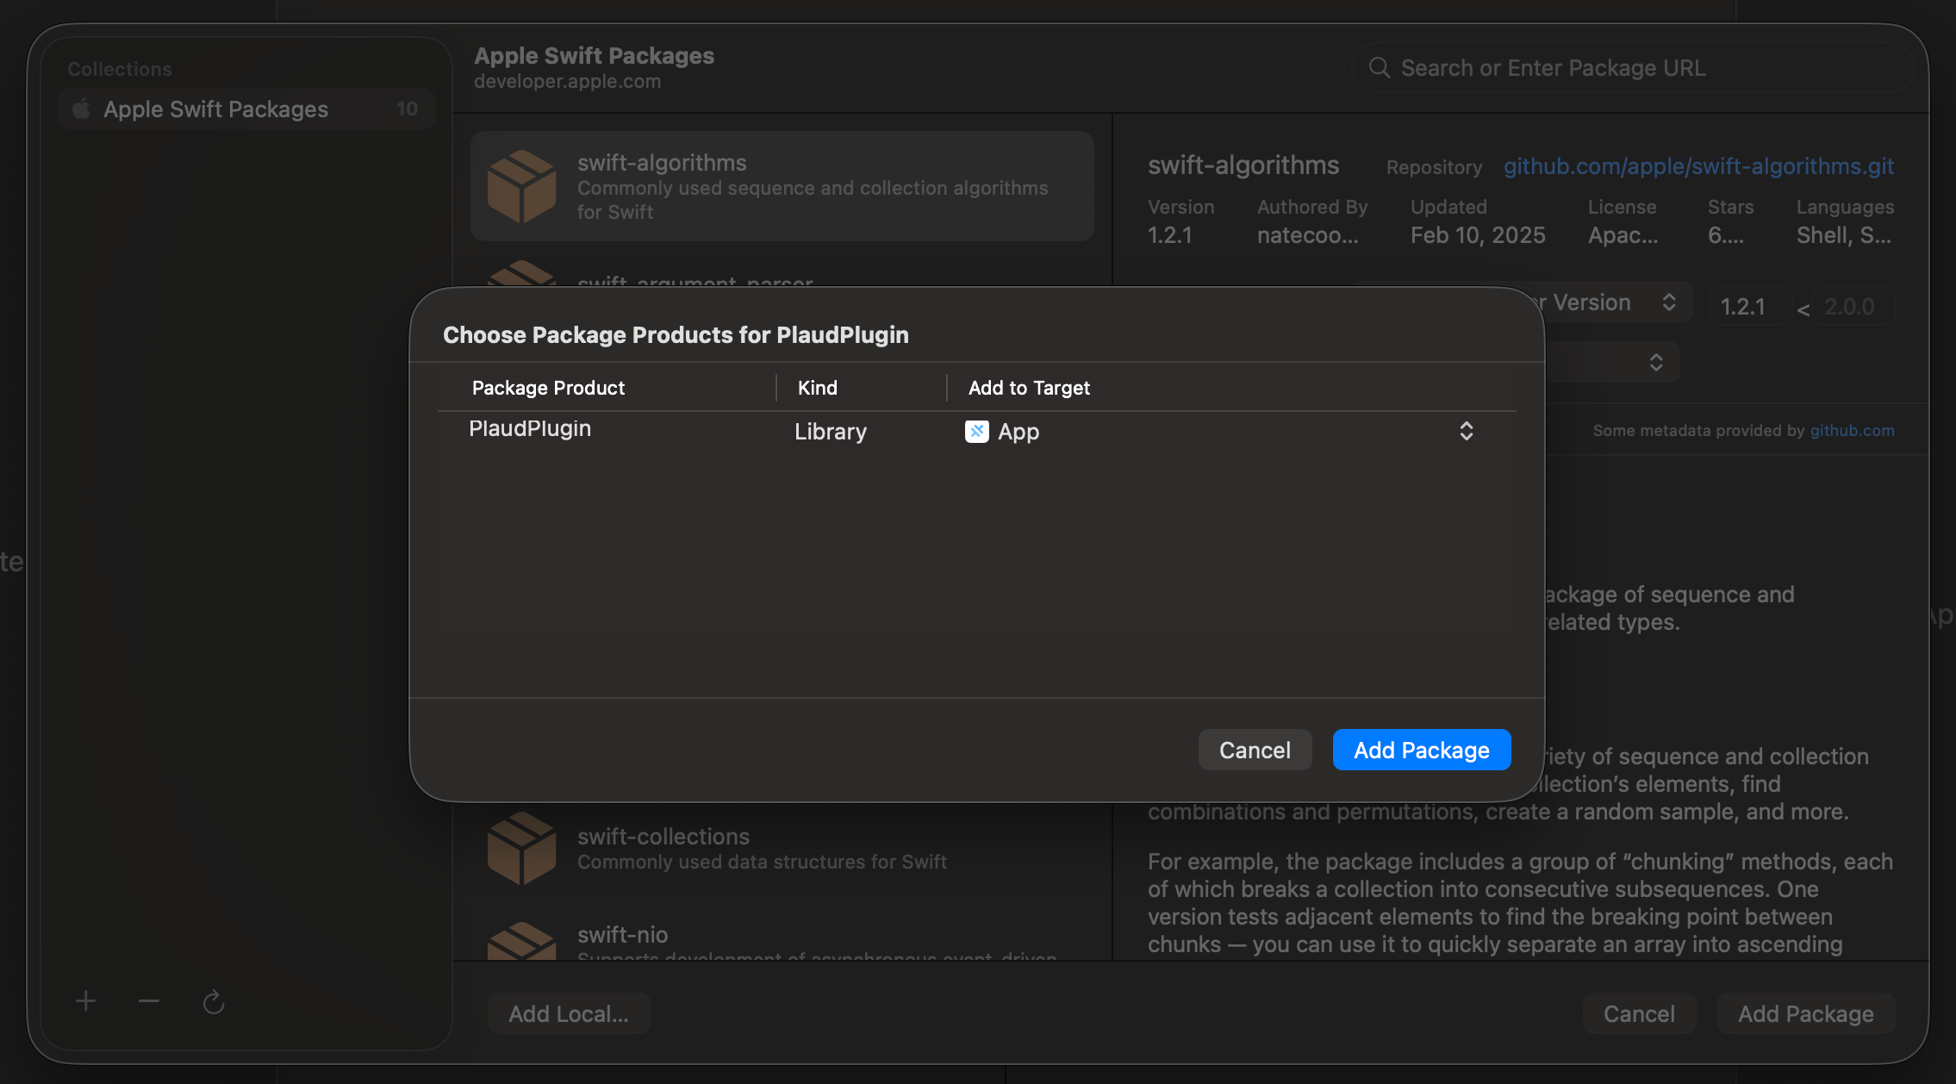Click the Version 1.2.1 metadata value

click(x=1170, y=235)
